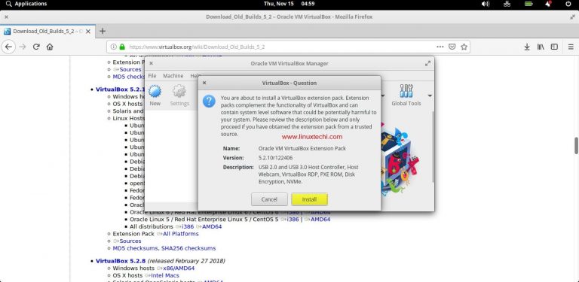579x282 pixels.
Task: Open the notifications bell icon
Action: click(549, 4)
